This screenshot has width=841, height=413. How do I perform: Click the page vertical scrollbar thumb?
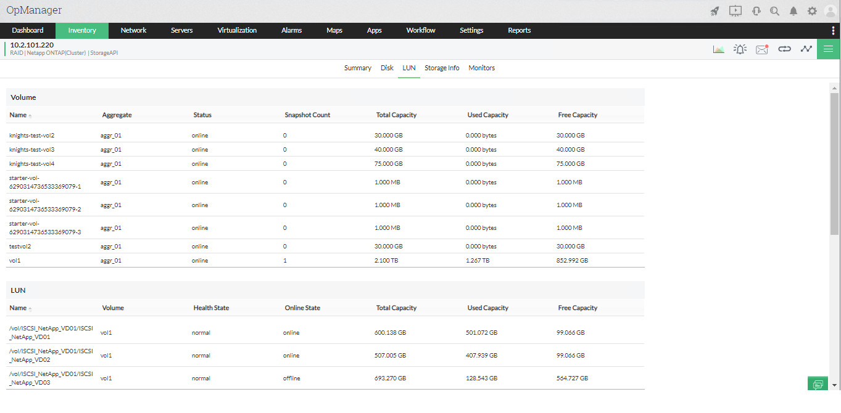pyautogui.click(x=834, y=164)
